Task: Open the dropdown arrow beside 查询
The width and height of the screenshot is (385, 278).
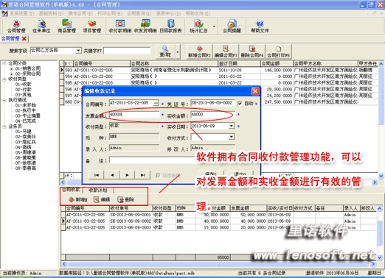Action: coord(178,51)
